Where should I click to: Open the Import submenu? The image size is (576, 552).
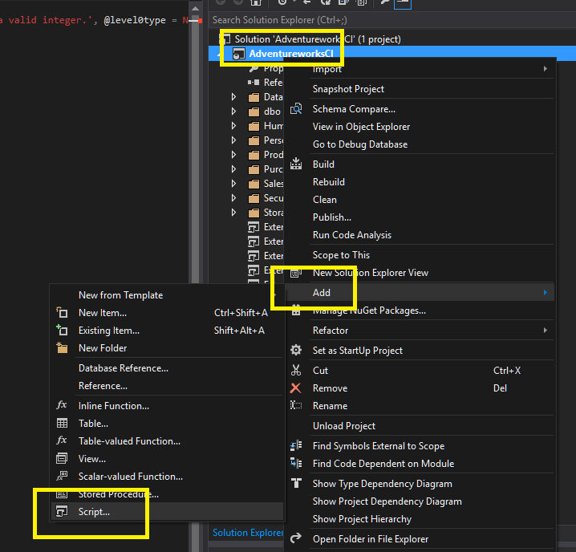point(420,69)
